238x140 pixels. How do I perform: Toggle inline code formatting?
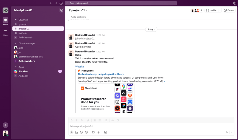[112, 120]
